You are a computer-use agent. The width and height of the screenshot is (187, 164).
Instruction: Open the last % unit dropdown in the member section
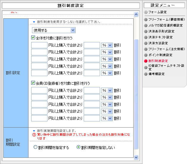[107, 118]
